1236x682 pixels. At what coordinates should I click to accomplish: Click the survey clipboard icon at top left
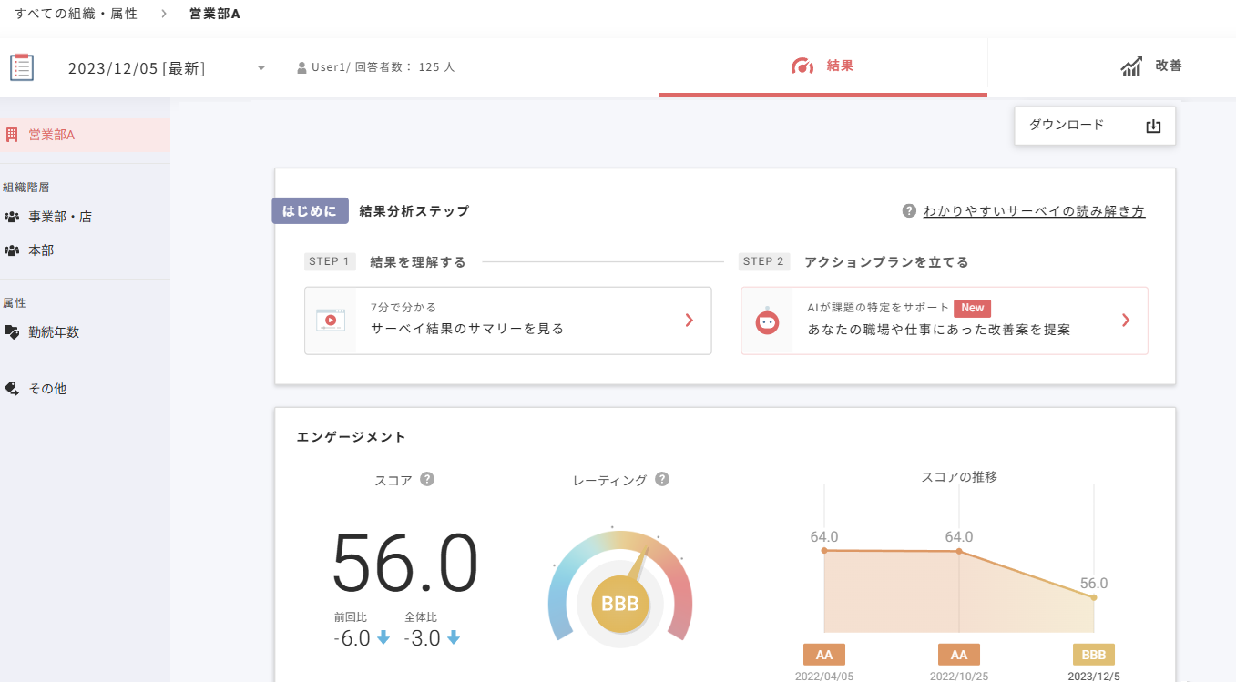click(x=22, y=67)
